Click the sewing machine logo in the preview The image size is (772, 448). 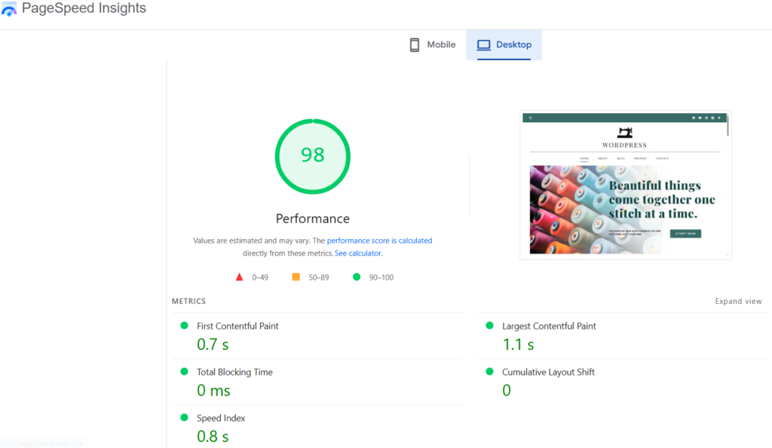[625, 132]
